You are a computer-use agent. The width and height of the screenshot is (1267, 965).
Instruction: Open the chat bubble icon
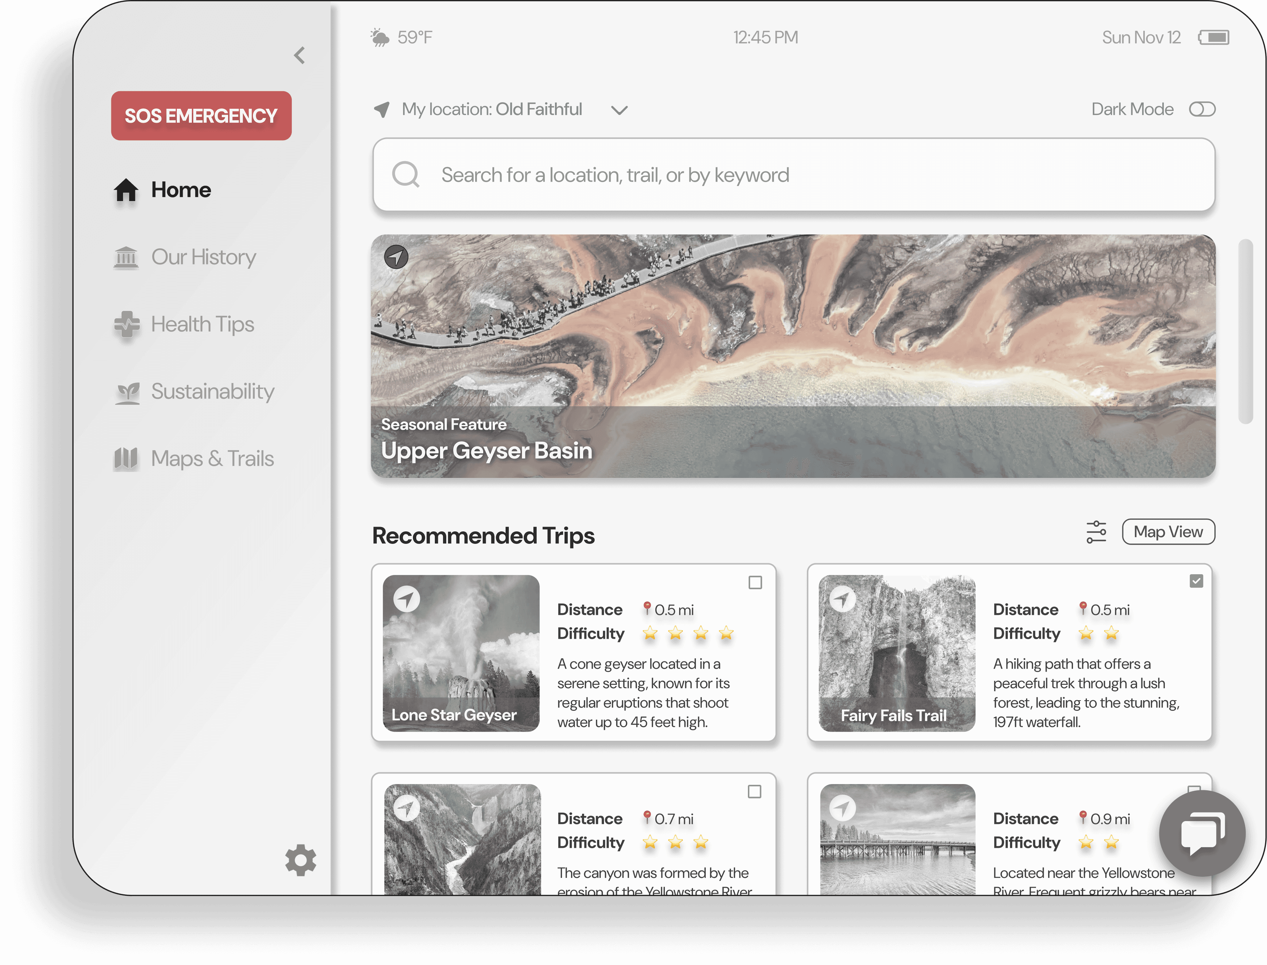(x=1202, y=833)
